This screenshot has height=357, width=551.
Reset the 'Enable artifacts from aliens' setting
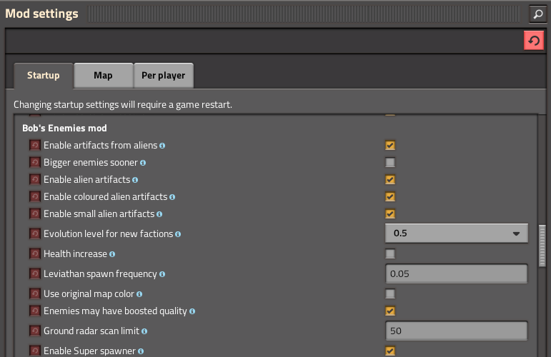point(34,146)
